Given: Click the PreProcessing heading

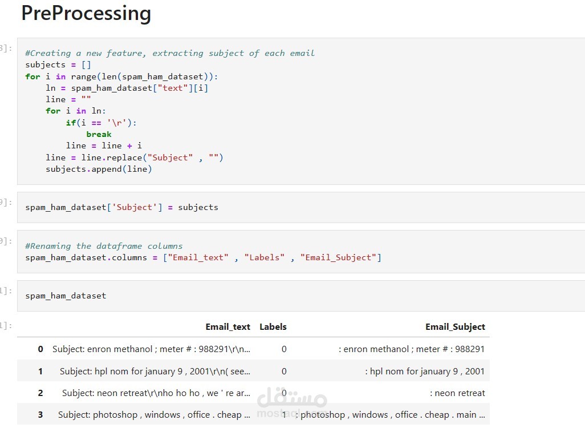Looking at the screenshot, I should click(86, 13).
